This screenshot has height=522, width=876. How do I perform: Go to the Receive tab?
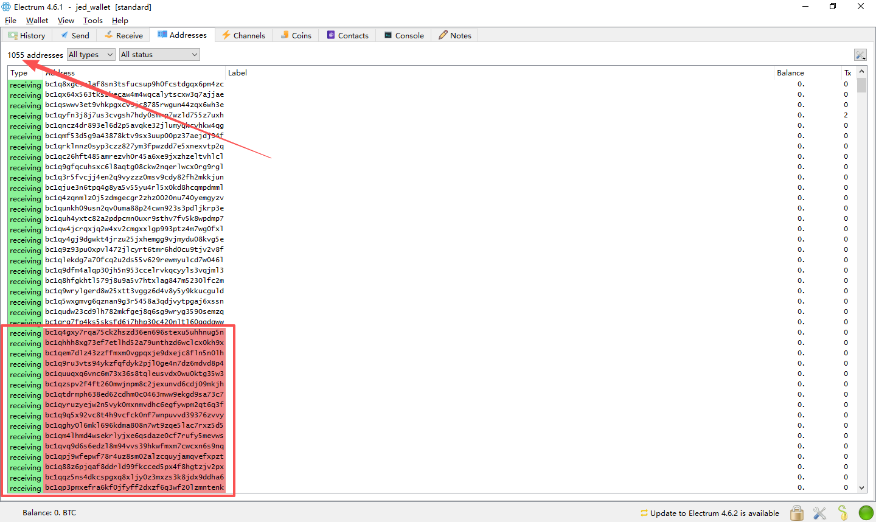(x=123, y=35)
